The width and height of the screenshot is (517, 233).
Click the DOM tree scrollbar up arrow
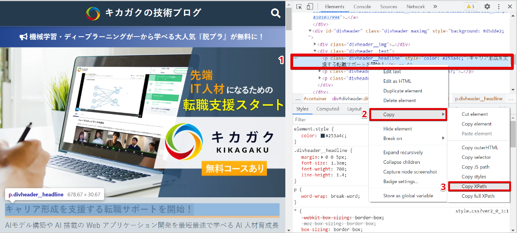point(513,16)
